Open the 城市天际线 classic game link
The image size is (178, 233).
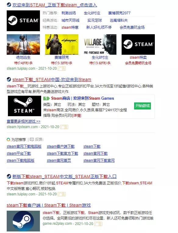pyautogui.click(x=70, y=20)
